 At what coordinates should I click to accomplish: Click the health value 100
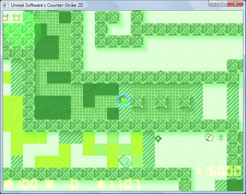(28, 184)
